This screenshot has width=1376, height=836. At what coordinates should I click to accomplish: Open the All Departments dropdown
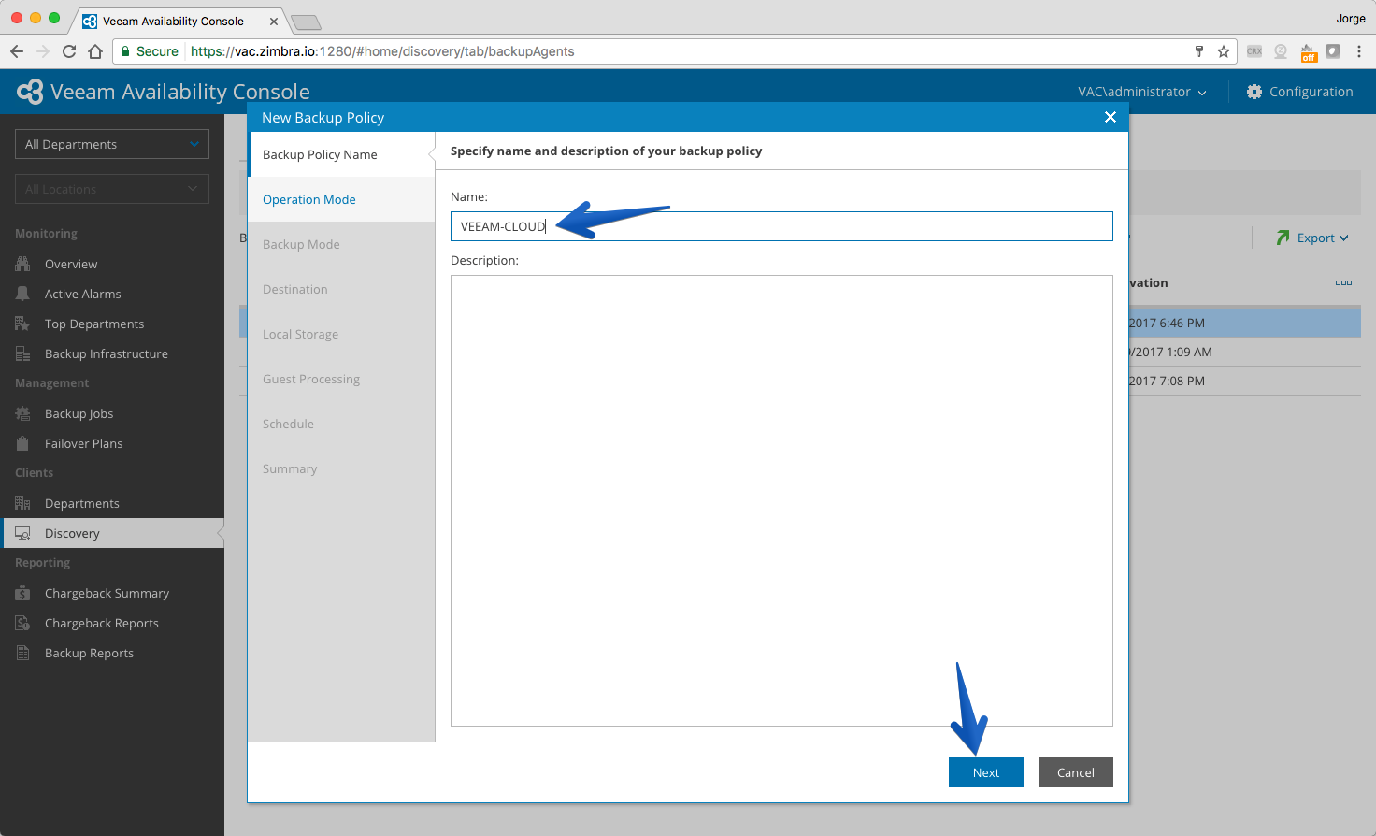click(x=112, y=144)
